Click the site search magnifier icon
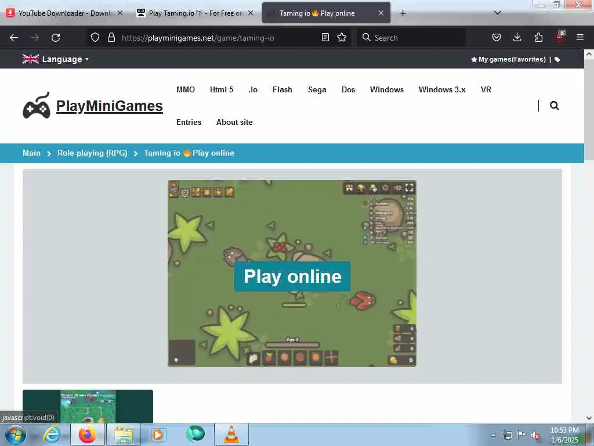The width and height of the screenshot is (594, 446). pyautogui.click(x=554, y=106)
